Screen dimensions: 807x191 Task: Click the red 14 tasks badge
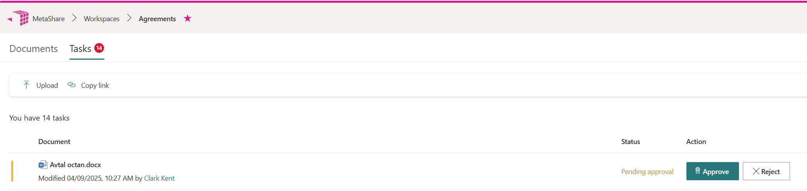[x=99, y=48]
